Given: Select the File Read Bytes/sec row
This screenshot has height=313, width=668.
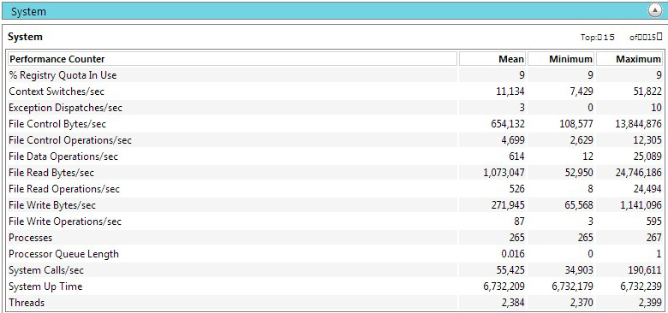Looking at the screenshot, I should 334,173.
